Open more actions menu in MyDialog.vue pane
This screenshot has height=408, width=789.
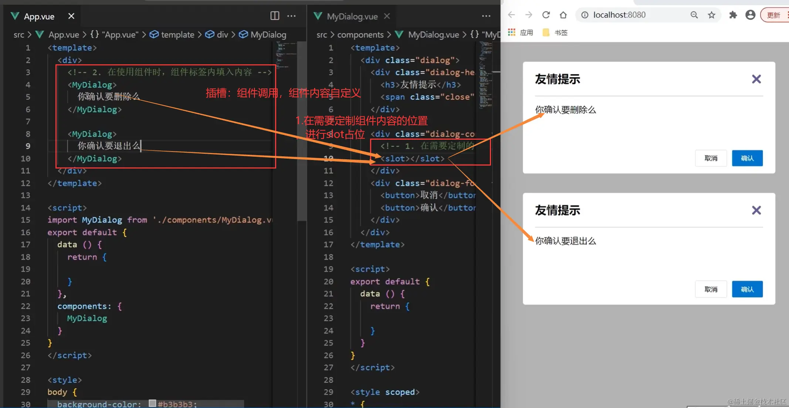(x=486, y=16)
